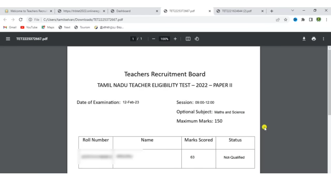Minimize the Chrome window
Viewport: 331px width, 186px height.
point(304,11)
